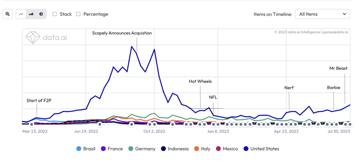Image resolution: width=359 pixels, height=165 pixels.
Task: Click the Scopely Announces Acquistion annotation
Action: pyautogui.click(x=122, y=33)
